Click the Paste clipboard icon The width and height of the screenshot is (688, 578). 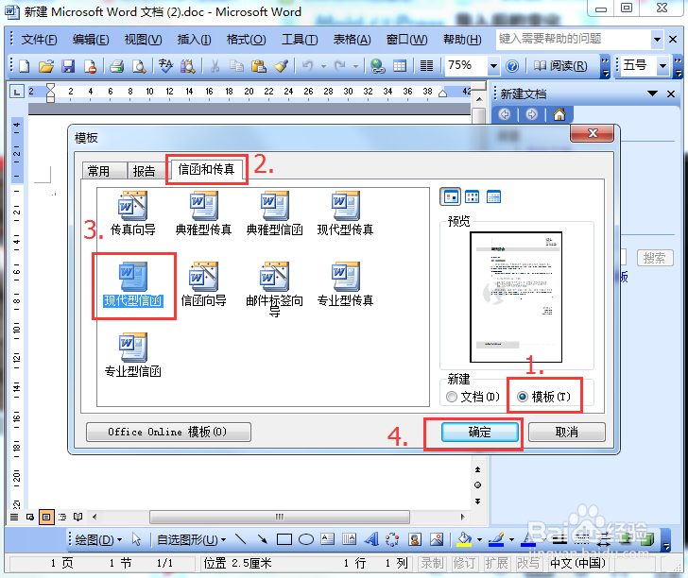[259, 66]
